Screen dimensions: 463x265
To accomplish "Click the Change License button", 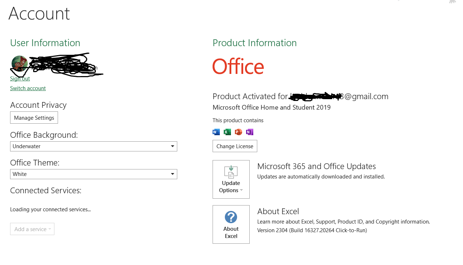I will click(x=235, y=146).
